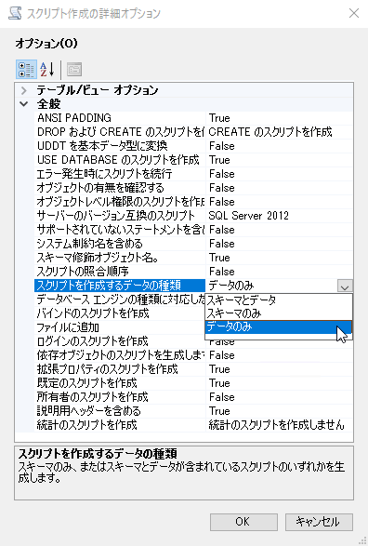Click the description pane title text

98,454
